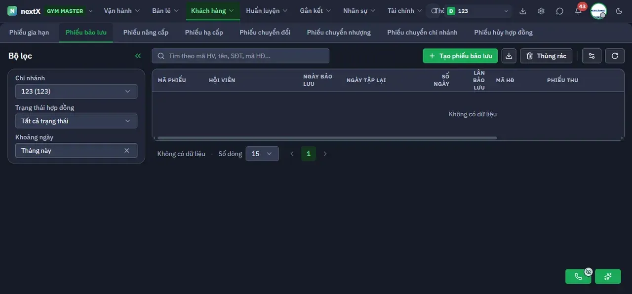This screenshot has width=632, height=294.
Task: Open the branch selector showing D 123
Action: (x=477, y=11)
